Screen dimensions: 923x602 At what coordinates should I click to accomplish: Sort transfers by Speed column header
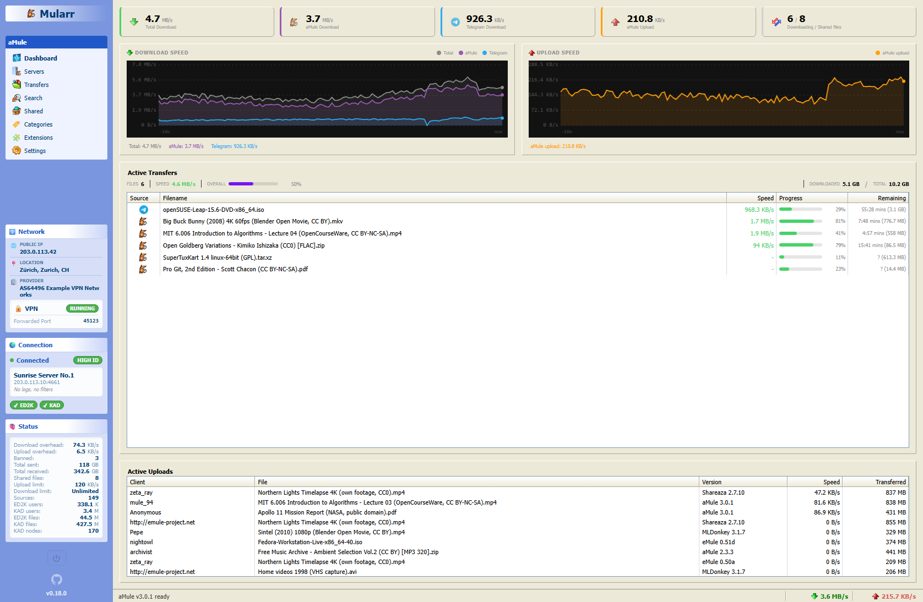click(751, 198)
